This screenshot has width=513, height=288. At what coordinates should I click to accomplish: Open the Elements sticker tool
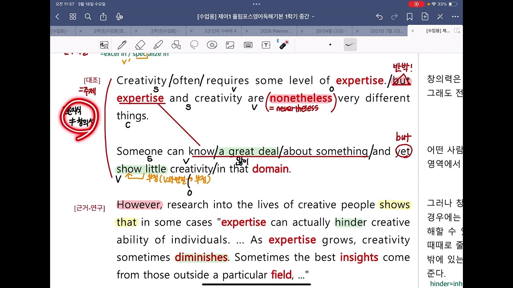(x=212, y=45)
